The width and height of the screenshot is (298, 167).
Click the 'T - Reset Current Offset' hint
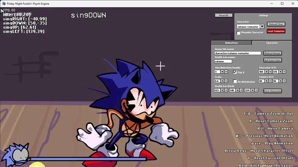pos(270,158)
